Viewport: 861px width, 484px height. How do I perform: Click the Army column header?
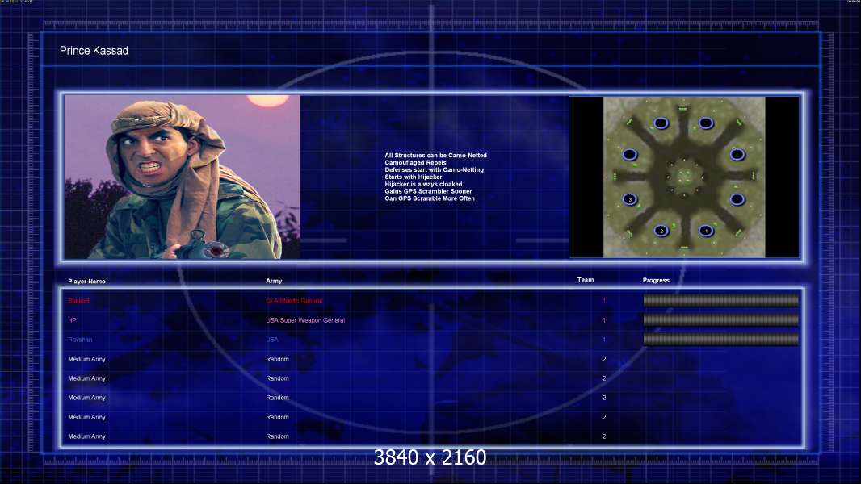click(x=274, y=281)
